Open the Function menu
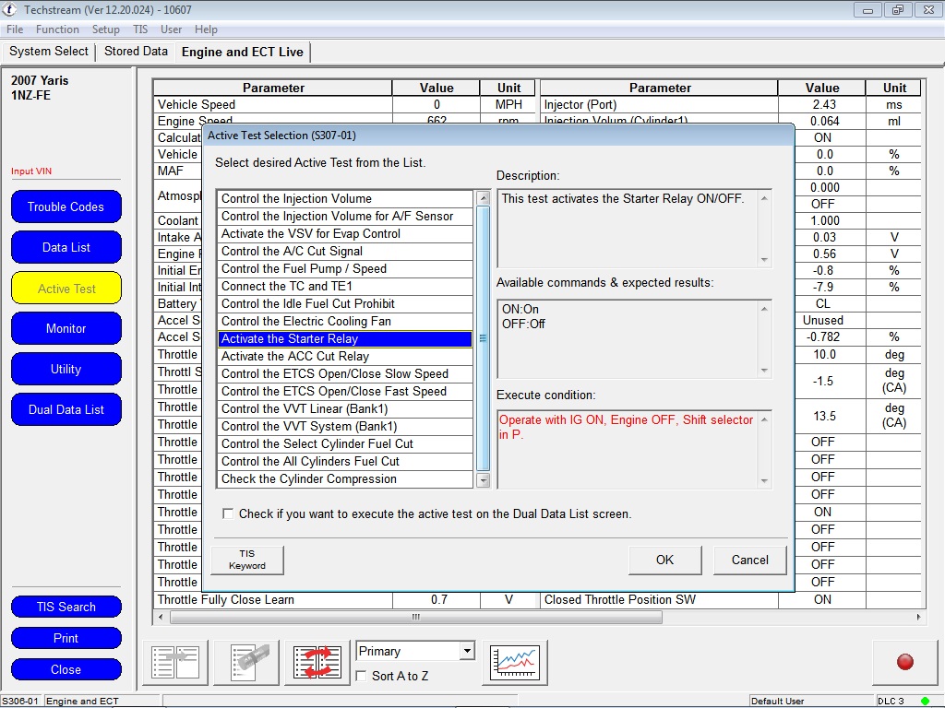945x708 pixels. pos(57,29)
